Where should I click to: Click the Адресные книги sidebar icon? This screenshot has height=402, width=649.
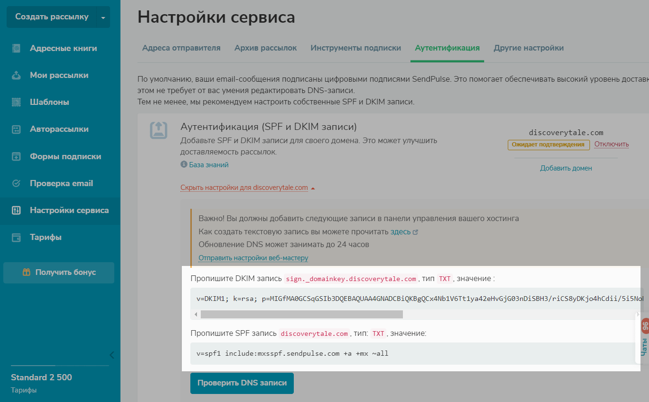pyautogui.click(x=17, y=48)
